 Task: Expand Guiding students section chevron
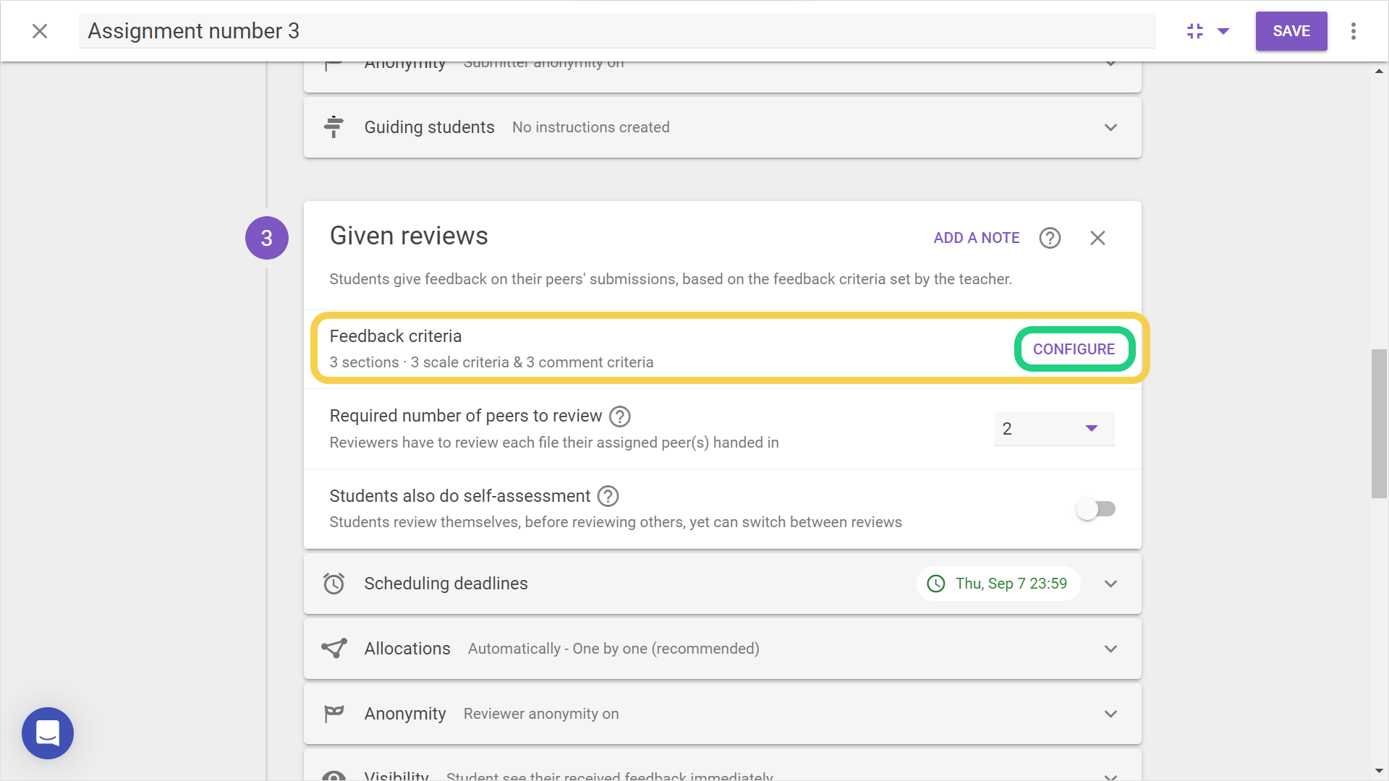click(1110, 127)
